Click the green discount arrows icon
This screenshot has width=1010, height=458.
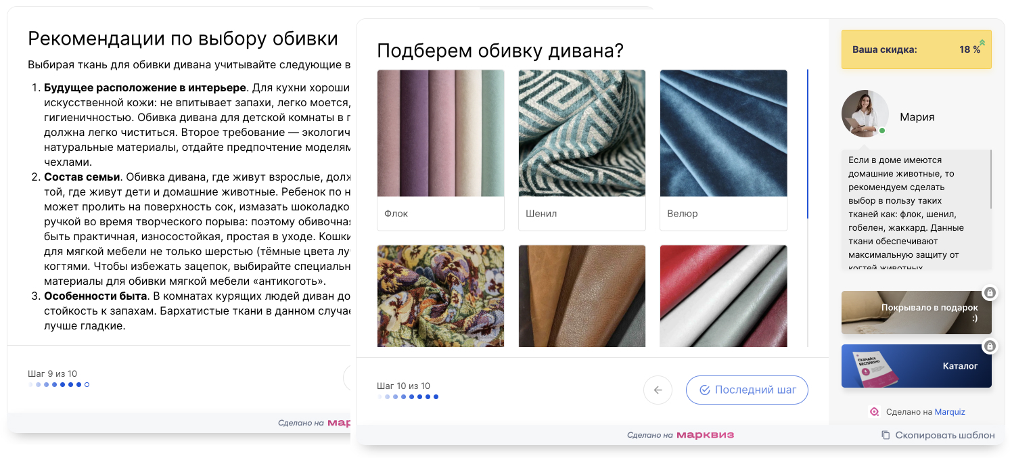tap(982, 43)
